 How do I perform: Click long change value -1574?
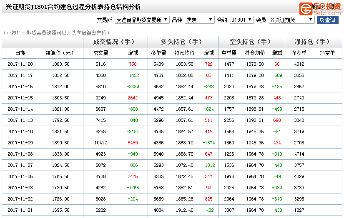(x=208, y=143)
